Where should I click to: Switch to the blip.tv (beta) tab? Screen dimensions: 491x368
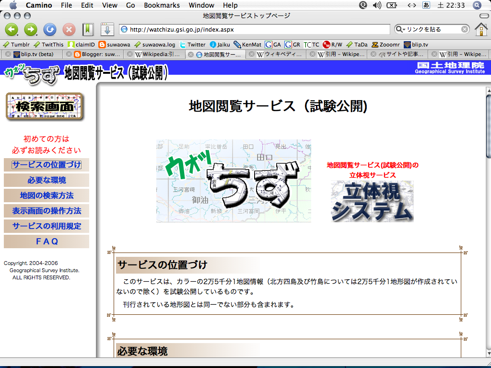tap(33, 54)
